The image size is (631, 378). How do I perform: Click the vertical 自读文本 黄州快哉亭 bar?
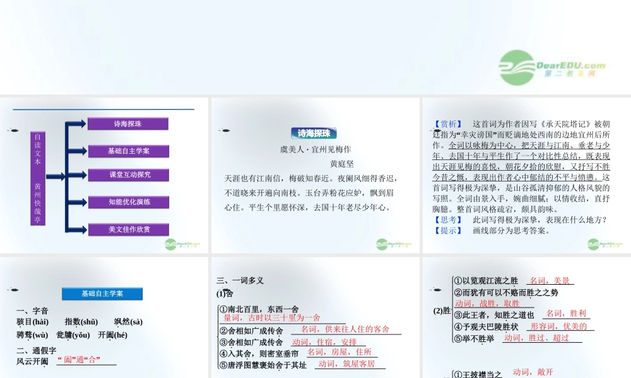click(38, 178)
